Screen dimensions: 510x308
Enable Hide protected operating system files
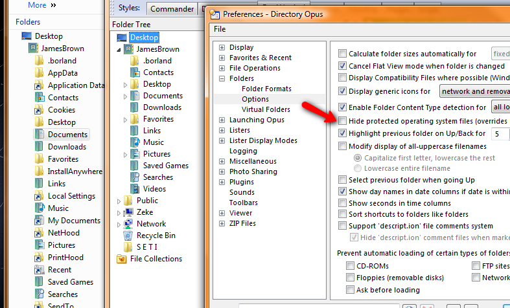343,121
